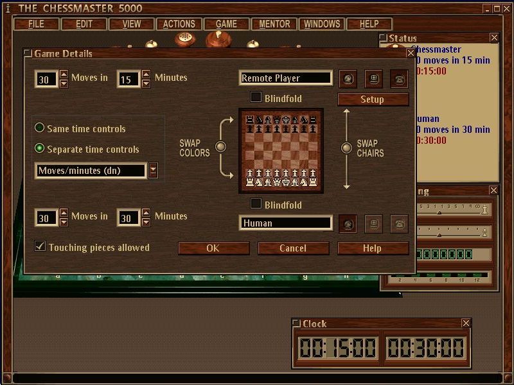This screenshot has height=385, width=514.
Task: Confirm settings with the OK button
Action: coord(214,248)
